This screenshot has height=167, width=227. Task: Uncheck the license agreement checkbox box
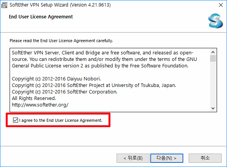(x=15, y=120)
